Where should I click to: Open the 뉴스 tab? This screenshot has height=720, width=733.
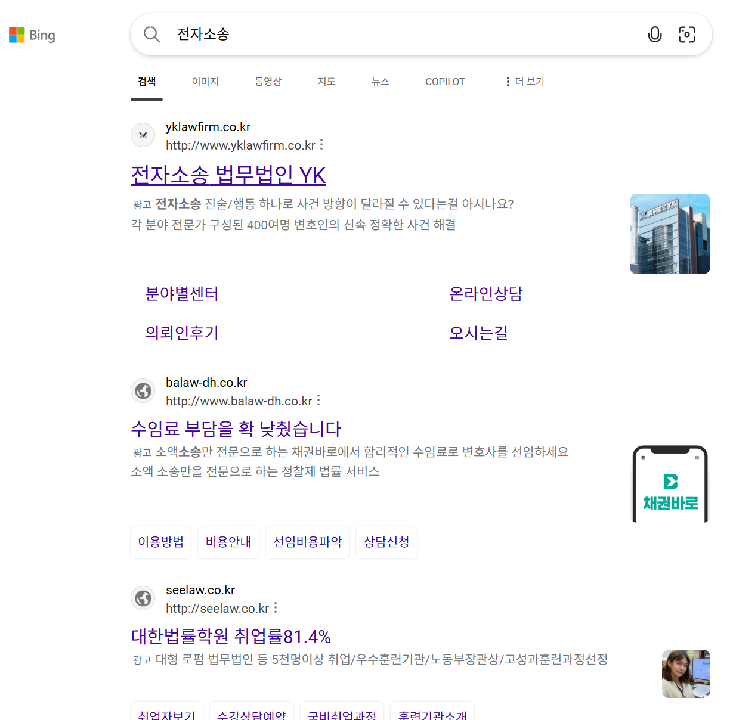[x=381, y=82]
